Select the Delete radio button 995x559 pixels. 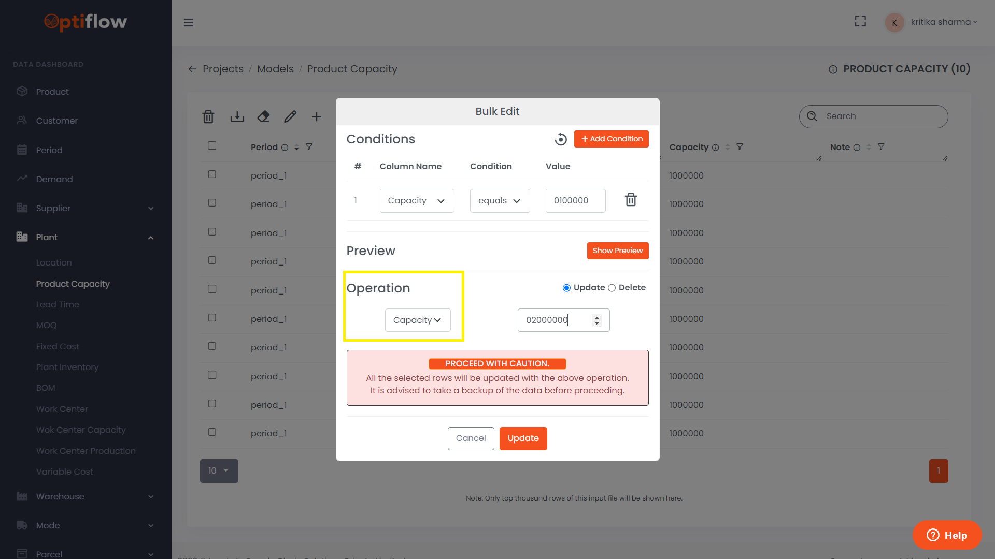tap(612, 288)
